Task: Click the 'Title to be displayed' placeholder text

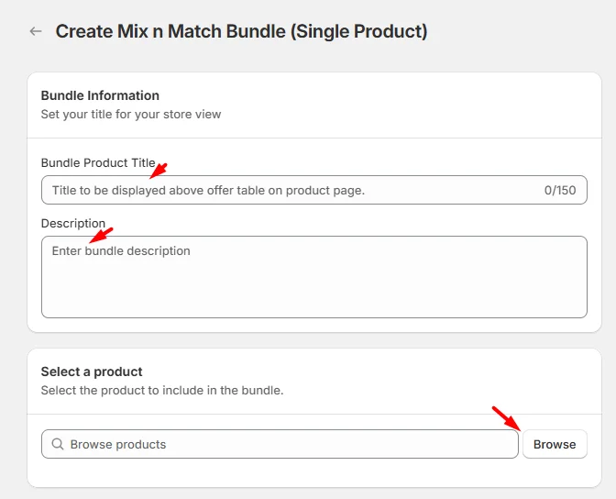Action: (x=209, y=190)
